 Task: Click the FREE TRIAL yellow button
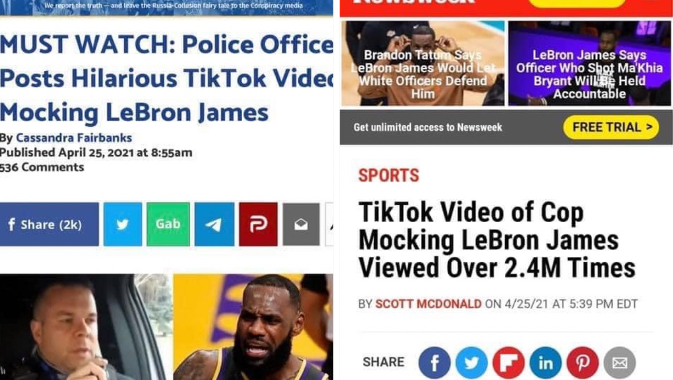click(611, 127)
